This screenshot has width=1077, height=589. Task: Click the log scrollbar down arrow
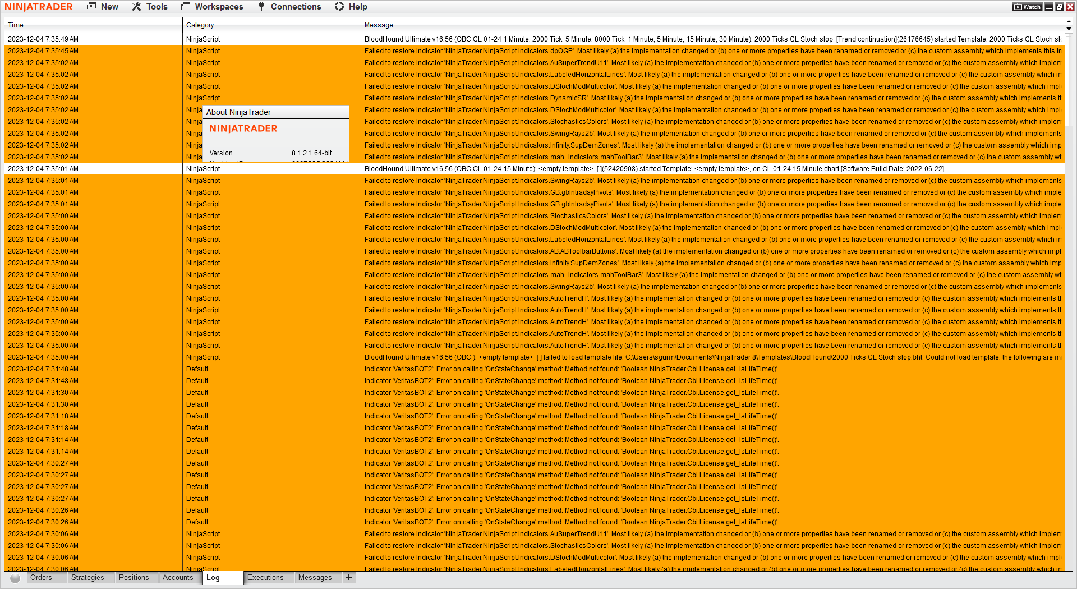tap(1069, 29)
